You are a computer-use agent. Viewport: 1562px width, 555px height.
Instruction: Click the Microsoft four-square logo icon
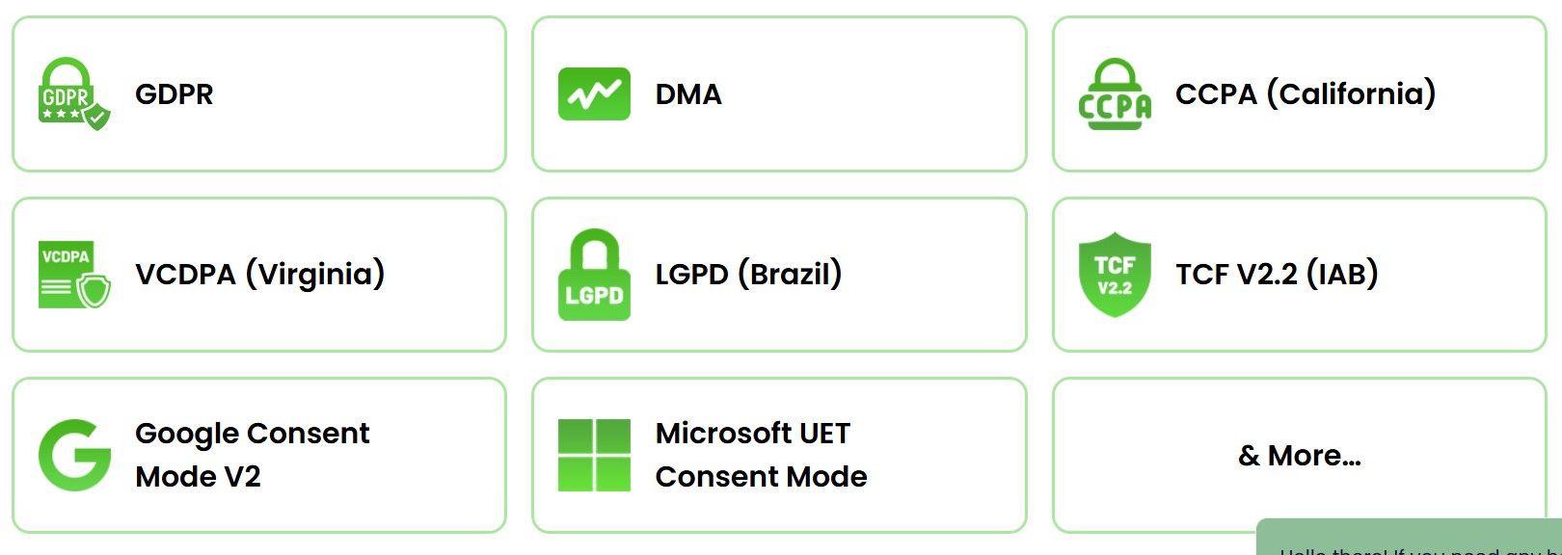[x=594, y=455]
